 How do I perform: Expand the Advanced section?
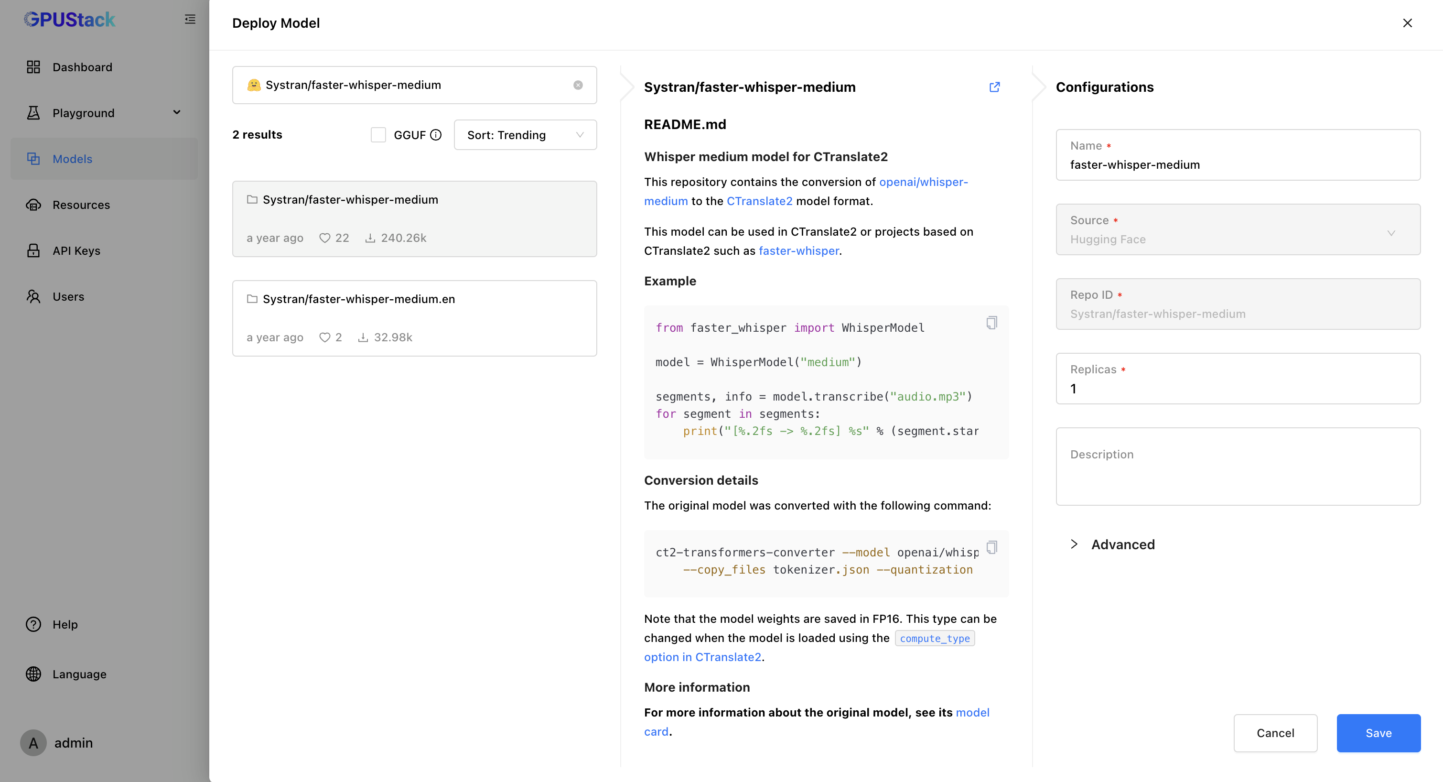pos(1112,545)
